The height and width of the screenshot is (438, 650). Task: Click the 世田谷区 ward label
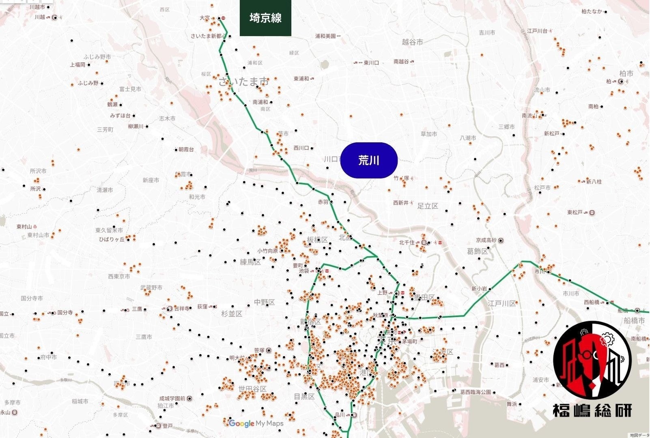pos(252,389)
